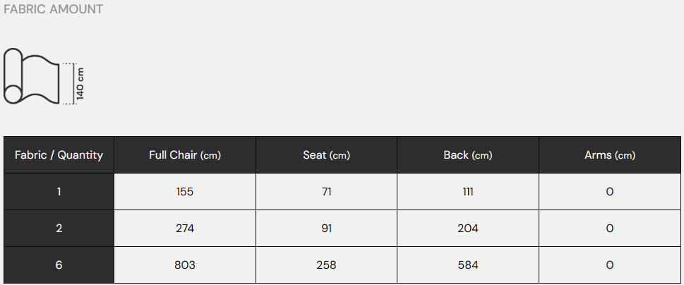
Task: Click the FABRIC AMOUNT heading
Action: tap(53, 10)
